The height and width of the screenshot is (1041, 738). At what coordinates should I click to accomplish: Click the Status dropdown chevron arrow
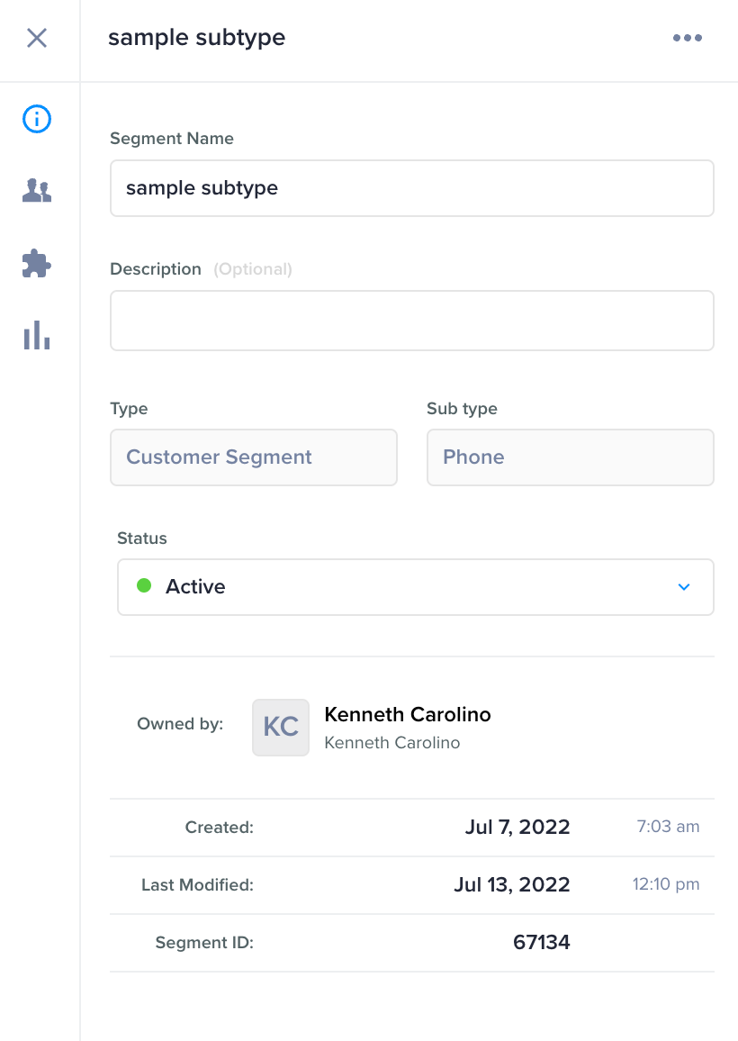pyautogui.click(x=684, y=587)
